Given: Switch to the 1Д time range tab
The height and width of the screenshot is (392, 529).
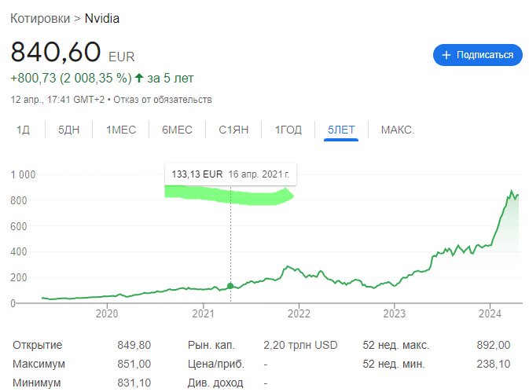Looking at the screenshot, I should click(23, 130).
